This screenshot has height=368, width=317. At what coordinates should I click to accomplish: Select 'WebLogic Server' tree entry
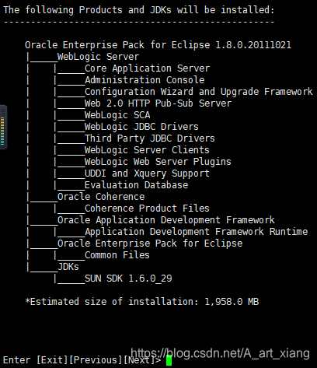coord(98,57)
